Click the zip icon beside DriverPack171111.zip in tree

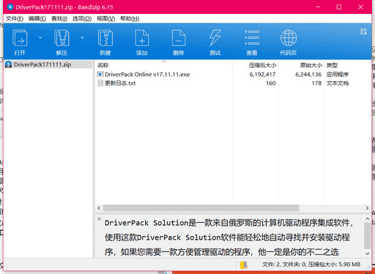point(9,64)
